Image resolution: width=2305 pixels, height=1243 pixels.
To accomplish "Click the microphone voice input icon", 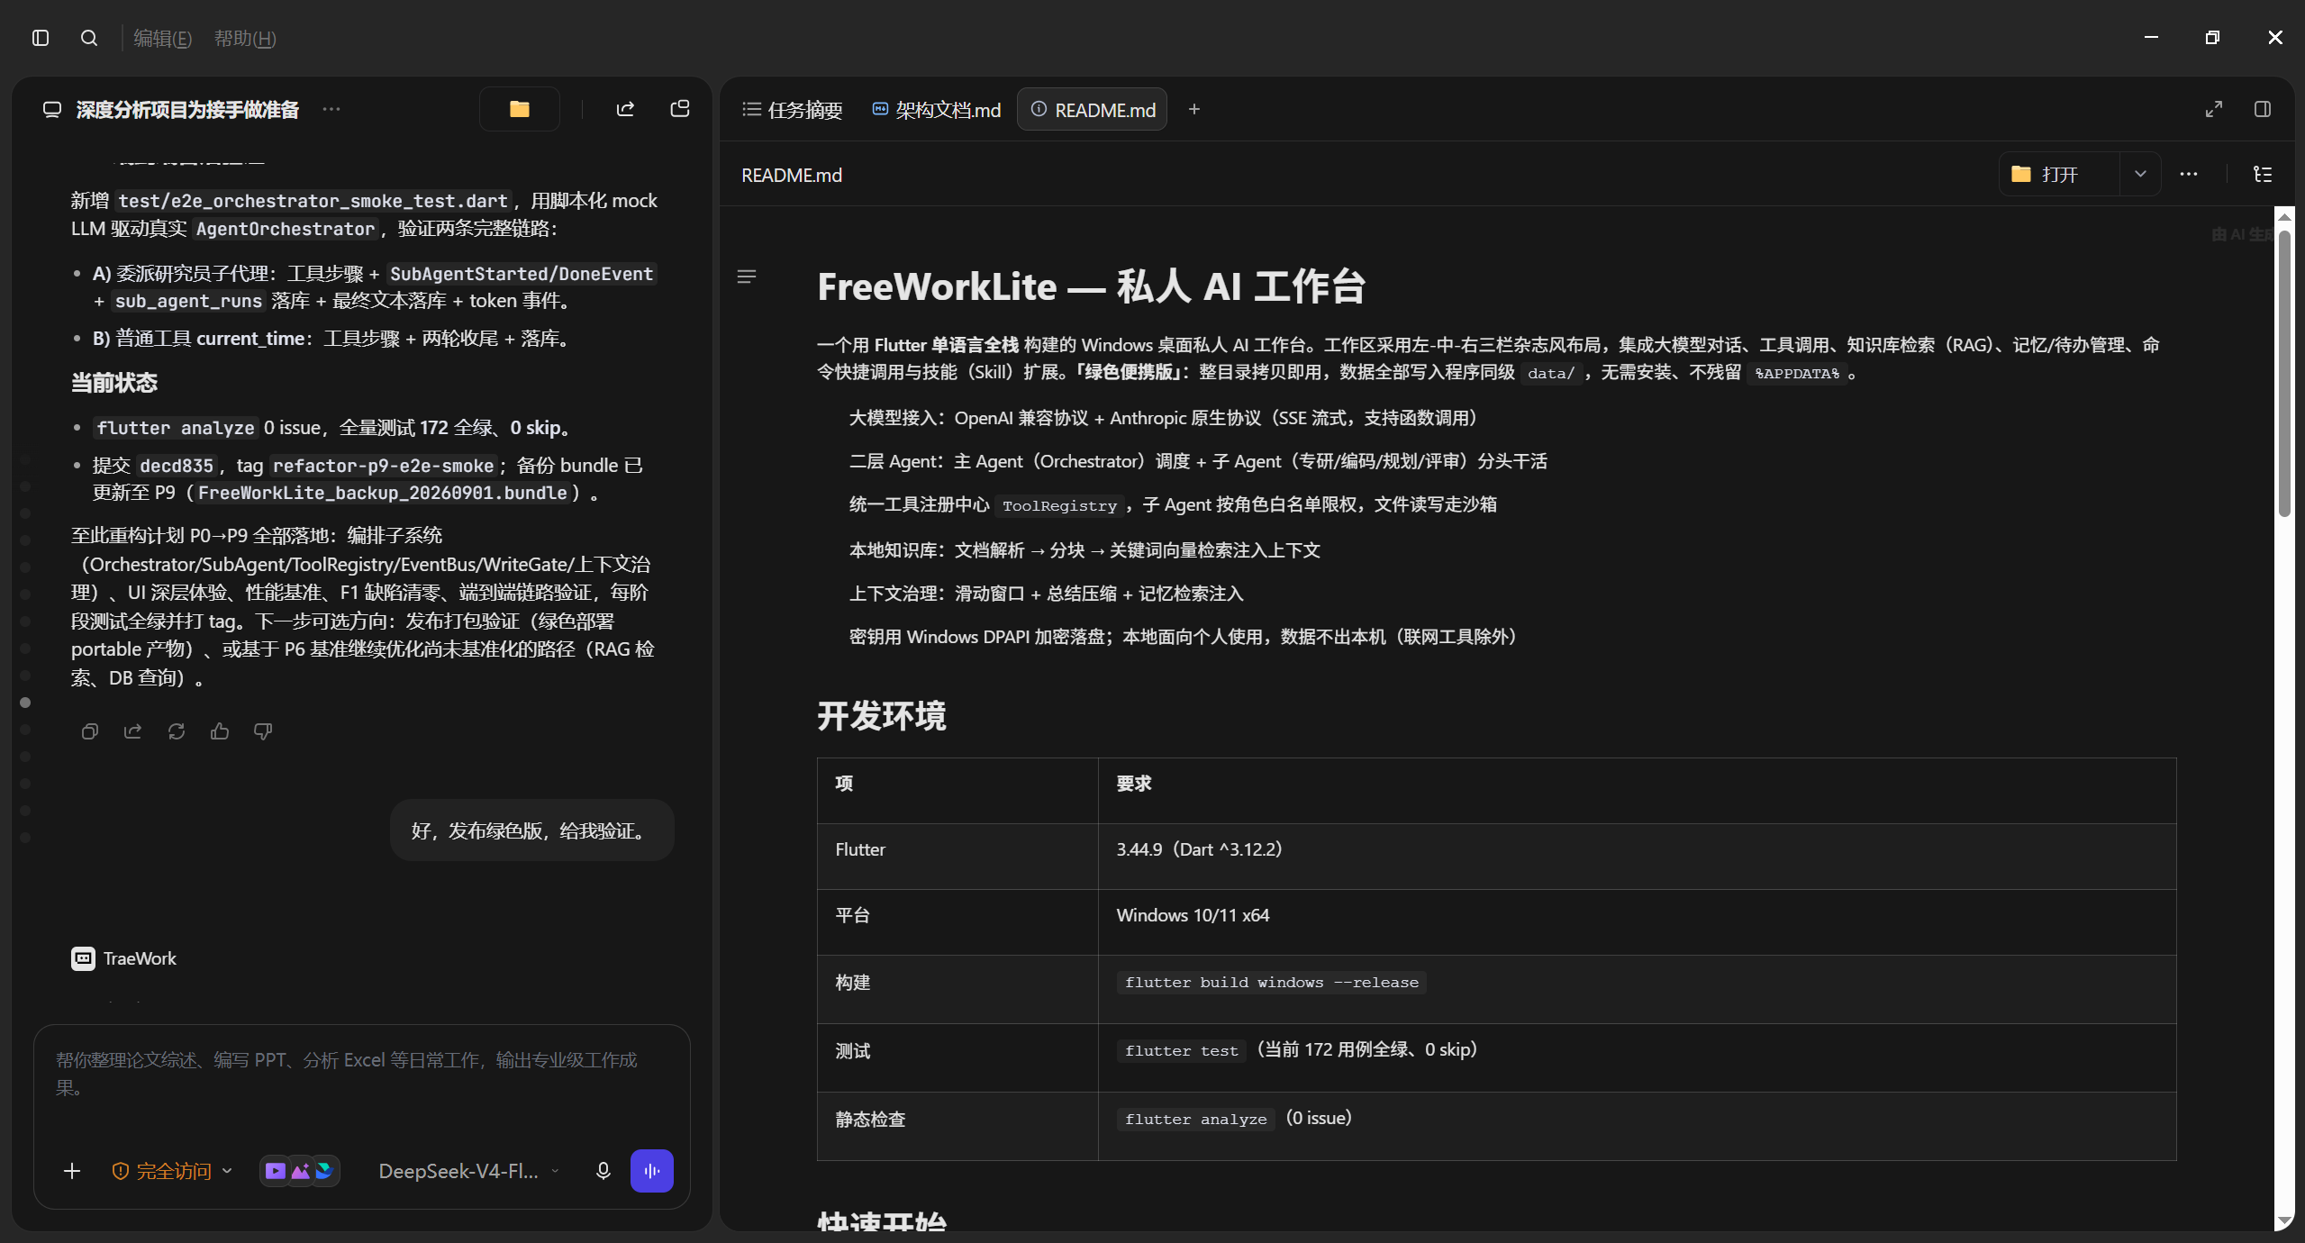I will point(603,1170).
